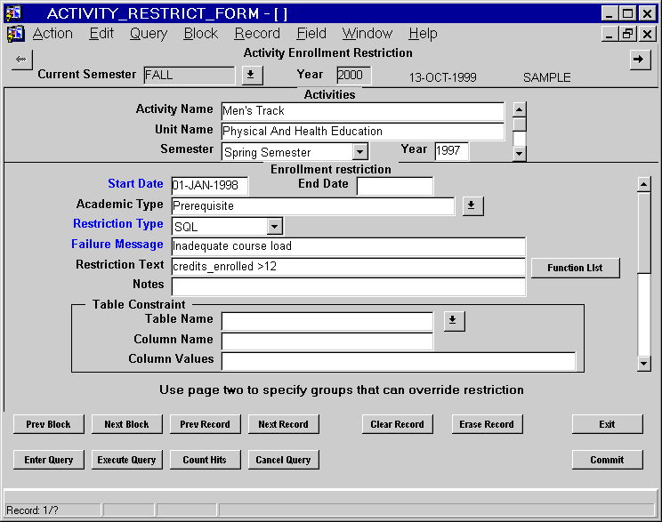Focus the Notes field
The image size is (662, 522).
coord(349,286)
